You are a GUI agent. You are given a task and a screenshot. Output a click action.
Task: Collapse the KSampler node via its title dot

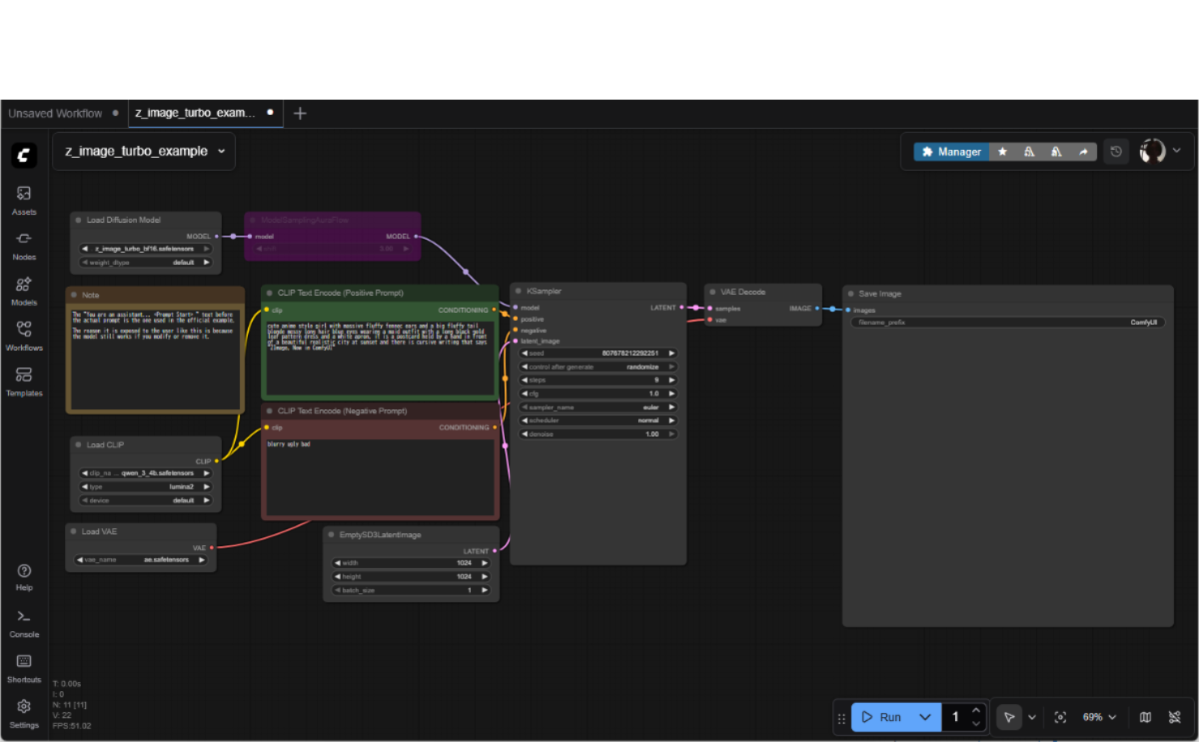point(518,291)
